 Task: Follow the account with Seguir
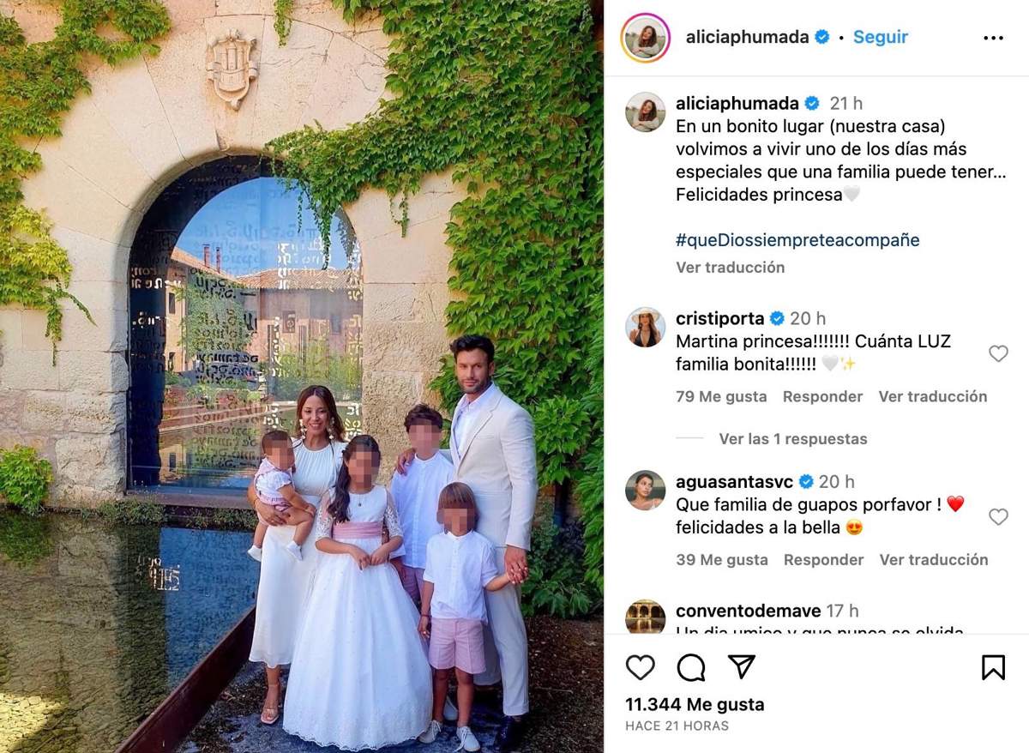click(880, 37)
